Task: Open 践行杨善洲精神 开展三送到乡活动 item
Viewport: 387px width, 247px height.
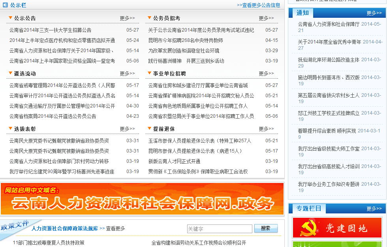Action: coord(186,61)
